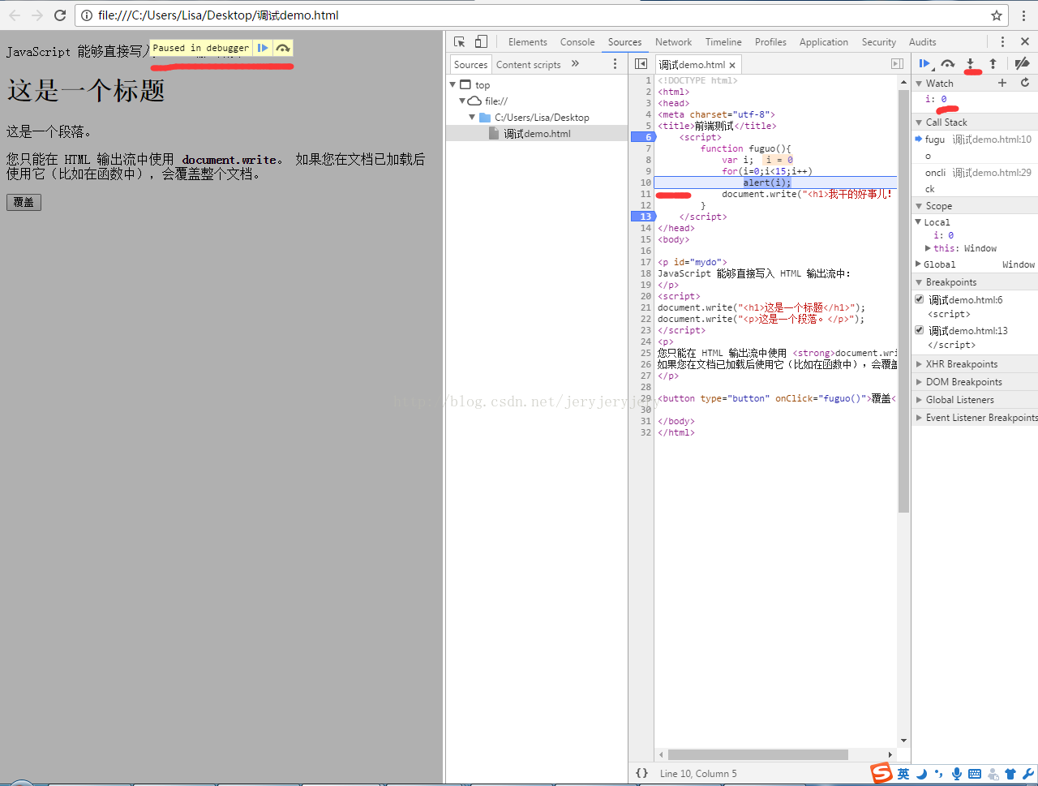Step over from the Paused in debugger overlay

282,48
